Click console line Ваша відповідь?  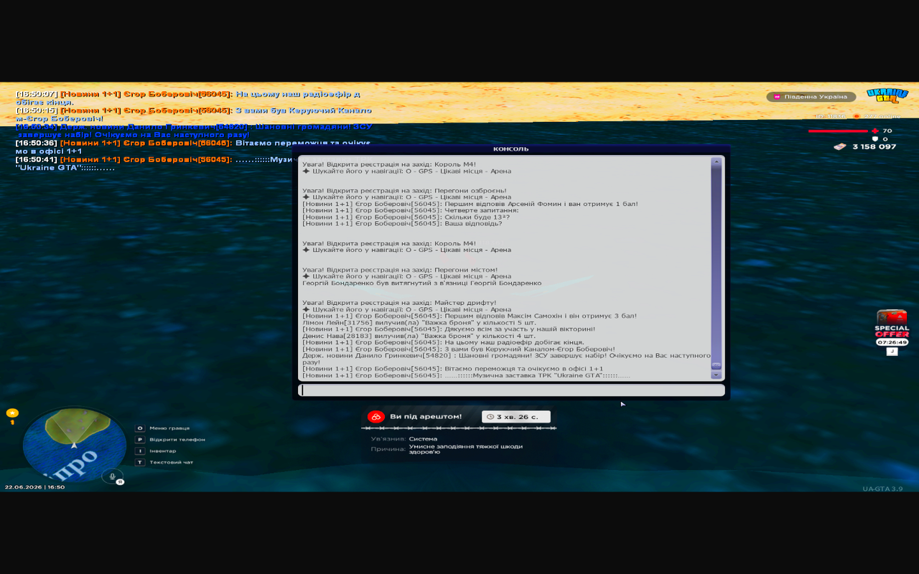click(x=402, y=223)
